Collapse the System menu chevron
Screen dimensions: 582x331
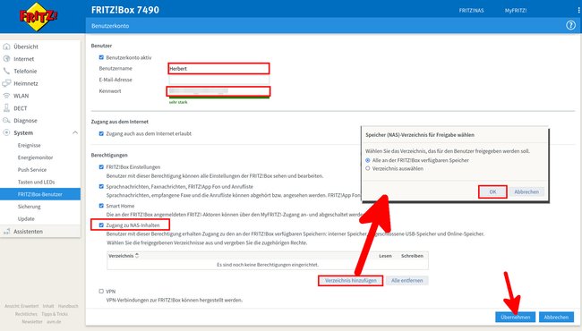pyautogui.click(x=75, y=132)
